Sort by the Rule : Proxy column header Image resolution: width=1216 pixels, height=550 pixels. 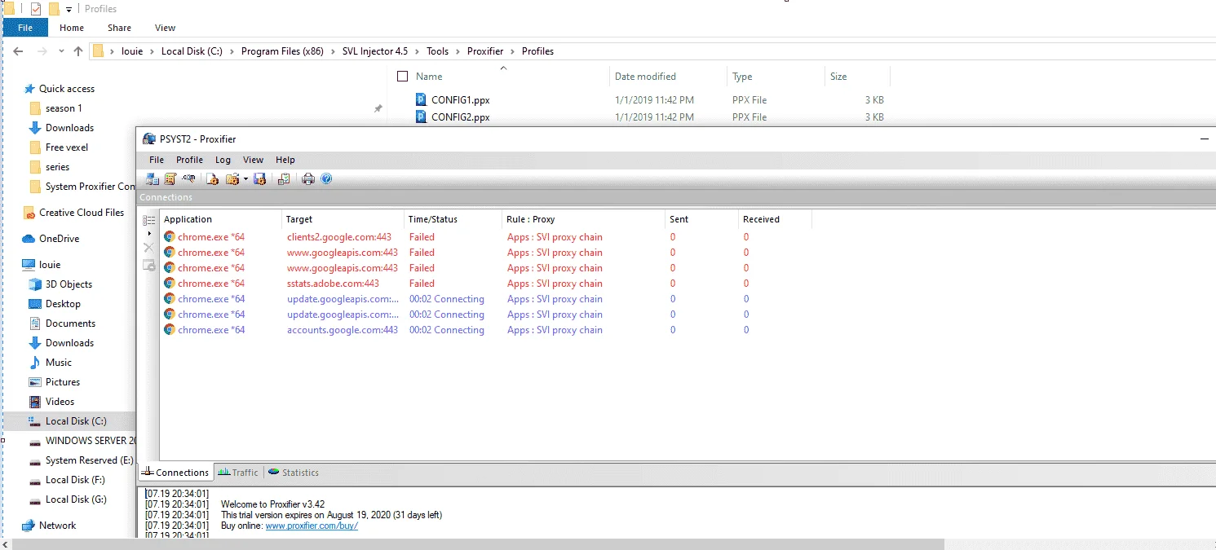[583, 219]
